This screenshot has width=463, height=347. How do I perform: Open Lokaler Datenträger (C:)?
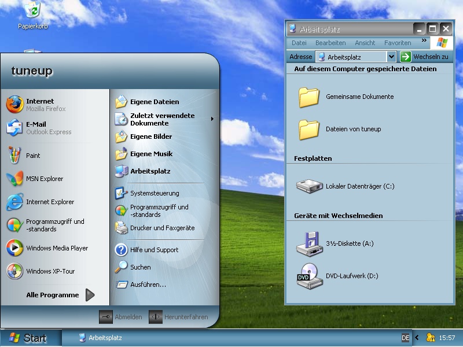pos(359,186)
